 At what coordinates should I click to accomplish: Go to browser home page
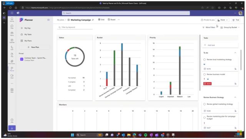pyautogui.click(x=16, y=8)
